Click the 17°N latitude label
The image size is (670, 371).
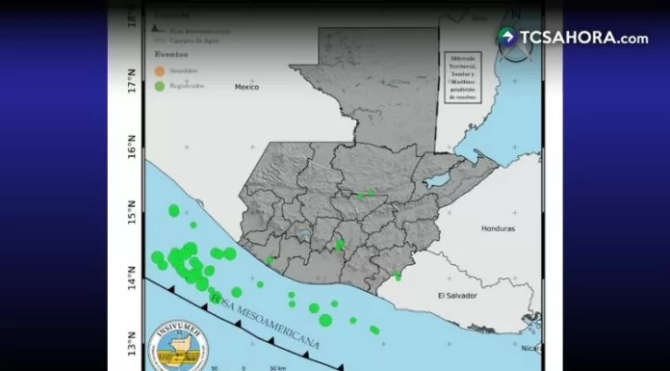click(132, 81)
